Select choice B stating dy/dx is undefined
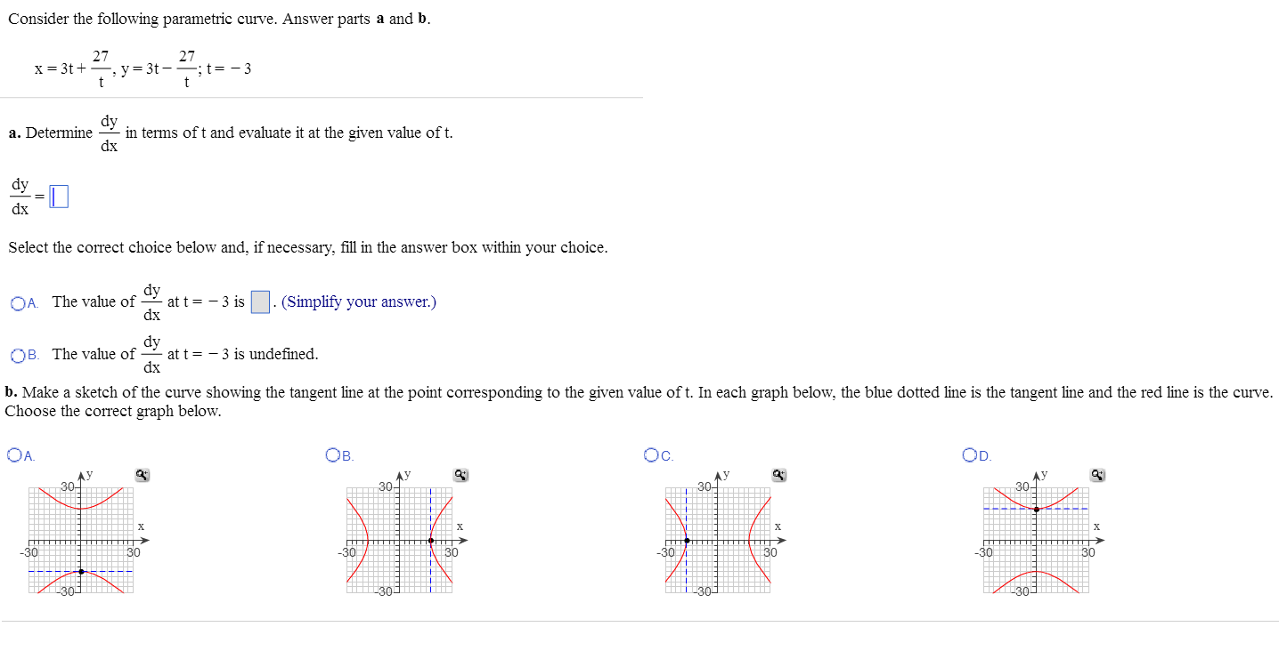This screenshot has width=1279, height=659. [20, 354]
